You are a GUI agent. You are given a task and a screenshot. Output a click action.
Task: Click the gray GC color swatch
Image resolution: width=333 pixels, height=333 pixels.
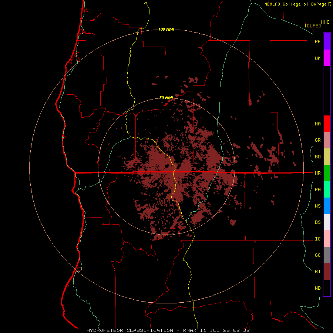(x=327, y=255)
